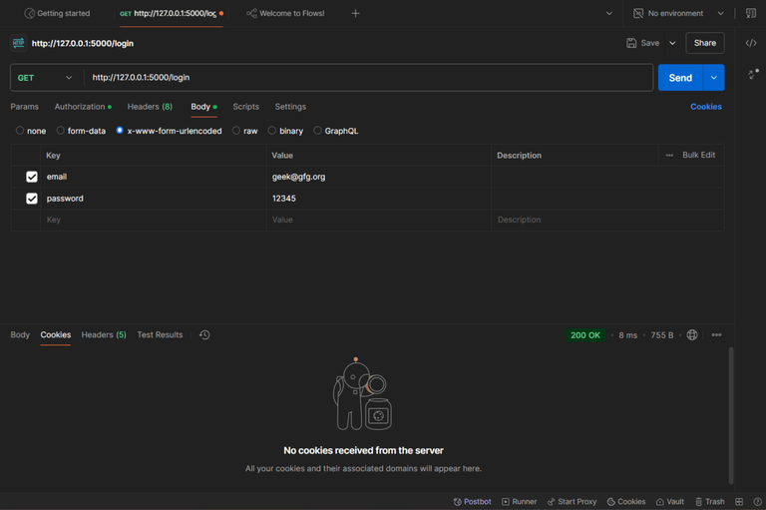Click the Save disk icon
The height and width of the screenshot is (510, 766).
(631, 43)
